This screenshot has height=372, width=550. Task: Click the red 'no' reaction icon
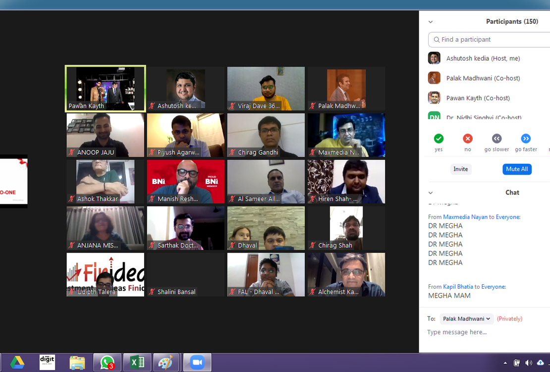pyautogui.click(x=467, y=138)
